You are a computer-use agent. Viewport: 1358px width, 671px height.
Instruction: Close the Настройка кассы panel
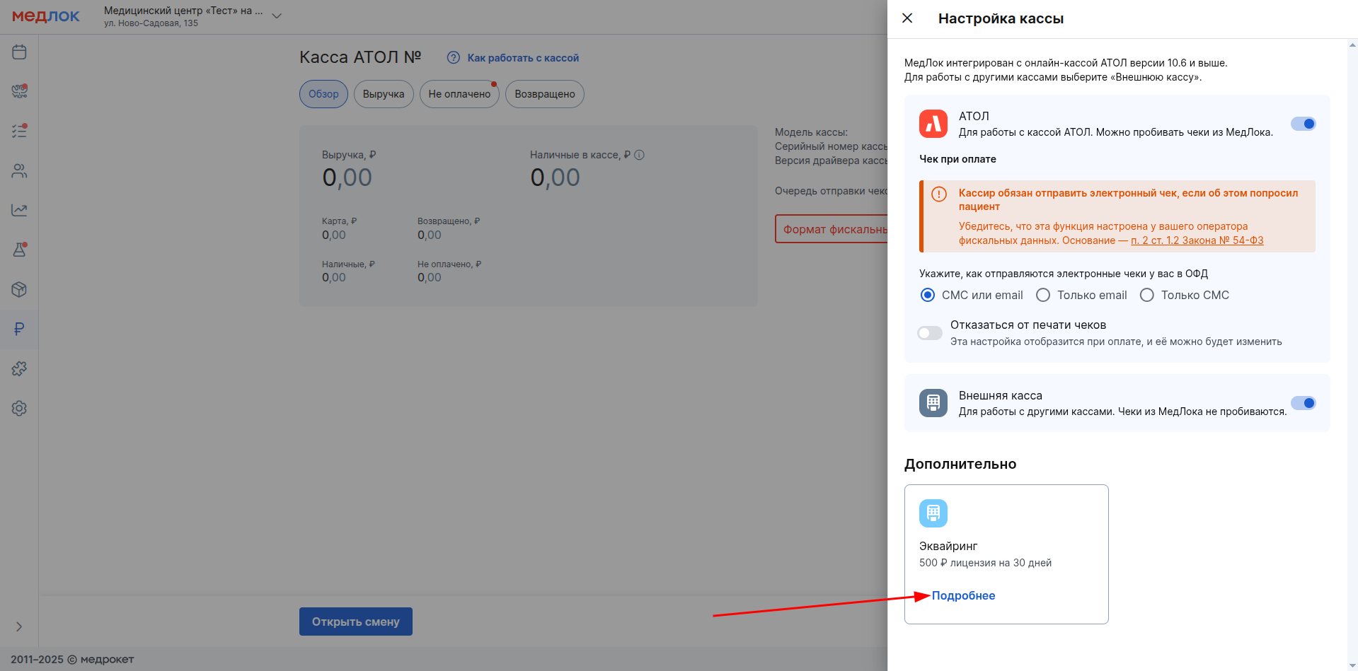click(x=907, y=18)
